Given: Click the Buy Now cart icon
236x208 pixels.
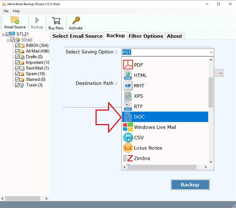Looking at the screenshot, I should coord(56,20).
